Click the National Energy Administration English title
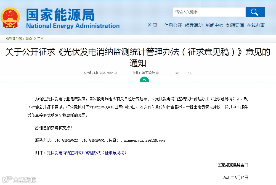 point(73,26)
